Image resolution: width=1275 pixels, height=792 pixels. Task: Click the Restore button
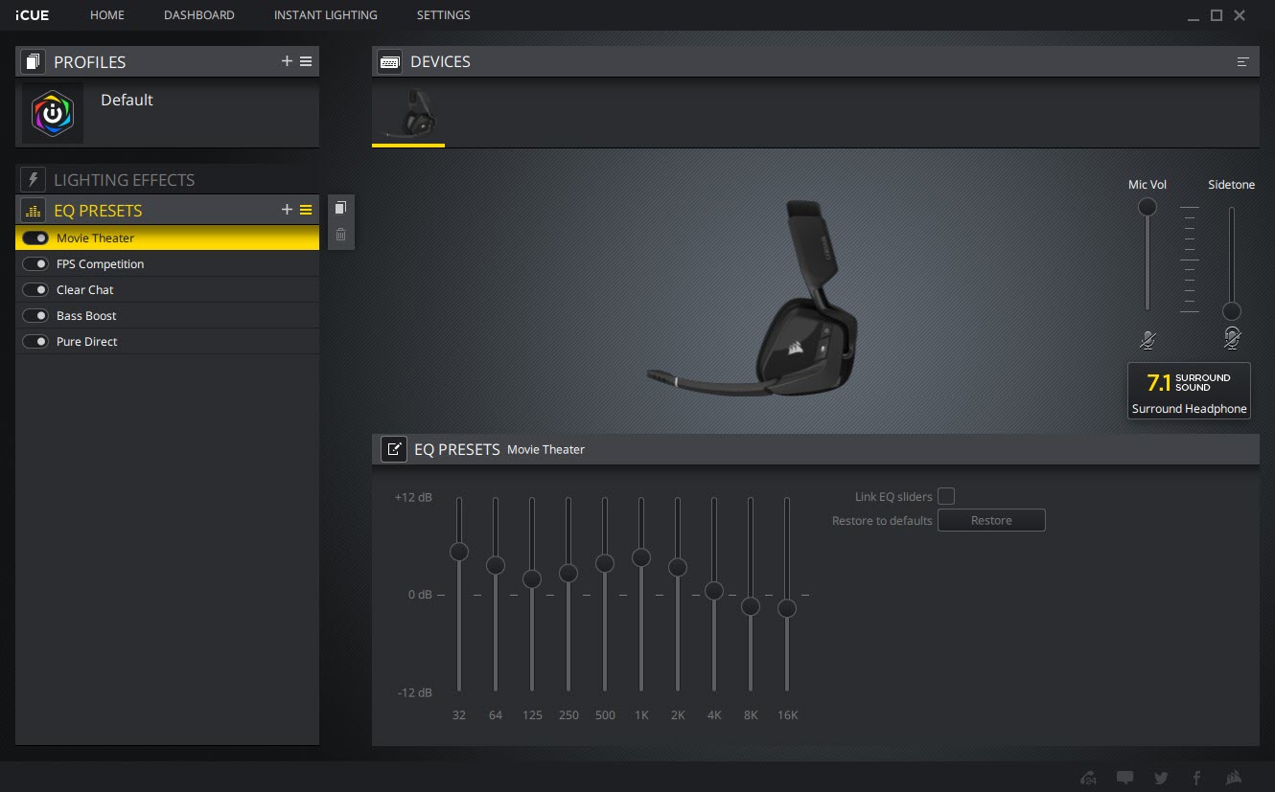click(x=991, y=520)
